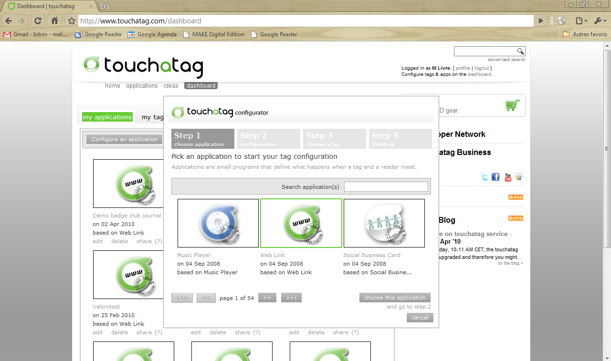Open the Twitter icon link
The width and height of the screenshot is (611, 361).
(x=485, y=177)
